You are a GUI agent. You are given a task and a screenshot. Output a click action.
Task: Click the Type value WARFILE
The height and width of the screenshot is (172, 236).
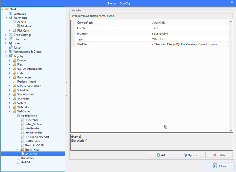(158, 39)
